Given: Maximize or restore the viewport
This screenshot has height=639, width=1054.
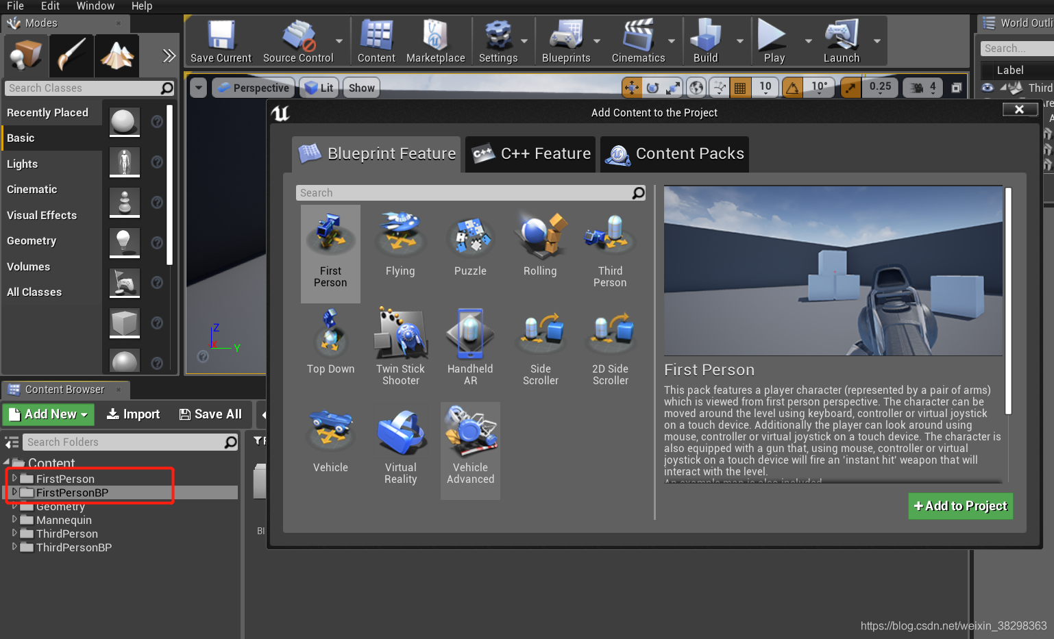Looking at the screenshot, I should click(957, 88).
